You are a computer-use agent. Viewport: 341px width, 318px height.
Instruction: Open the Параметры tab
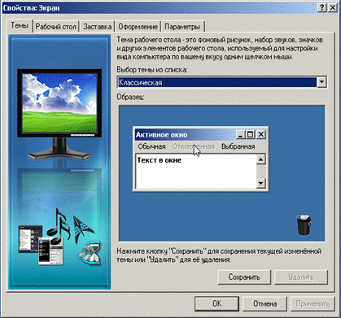click(182, 27)
